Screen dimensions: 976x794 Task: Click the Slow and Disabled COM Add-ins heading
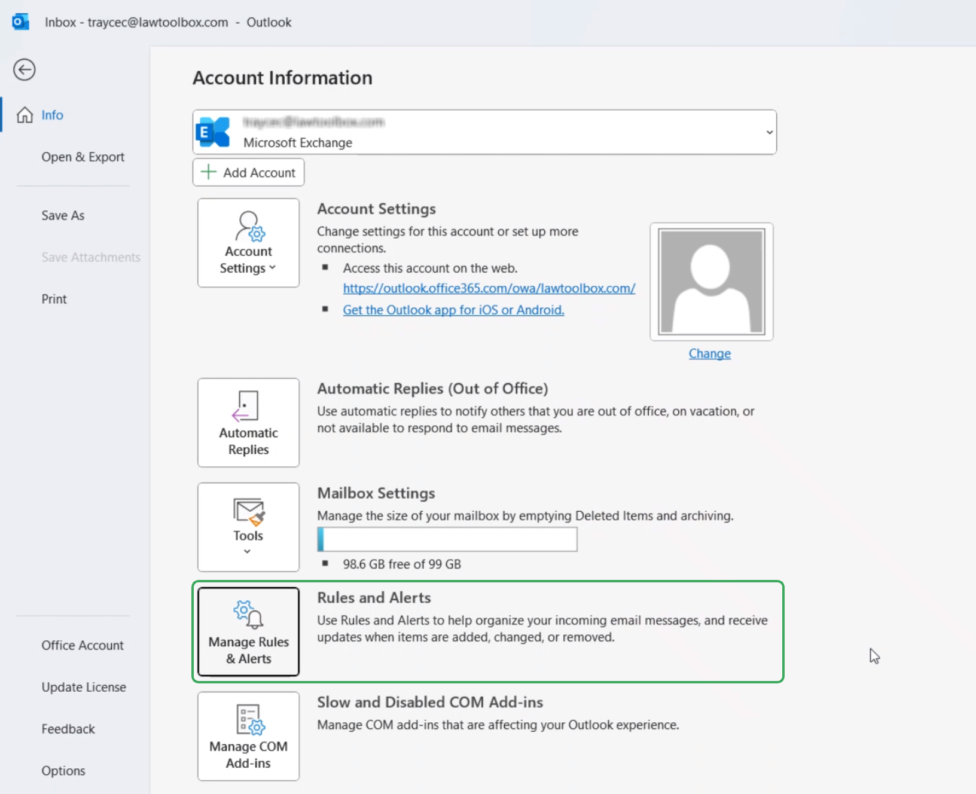[x=430, y=703]
